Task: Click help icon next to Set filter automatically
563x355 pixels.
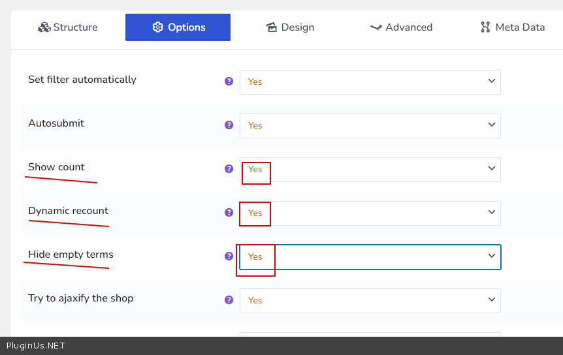Action: click(229, 82)
